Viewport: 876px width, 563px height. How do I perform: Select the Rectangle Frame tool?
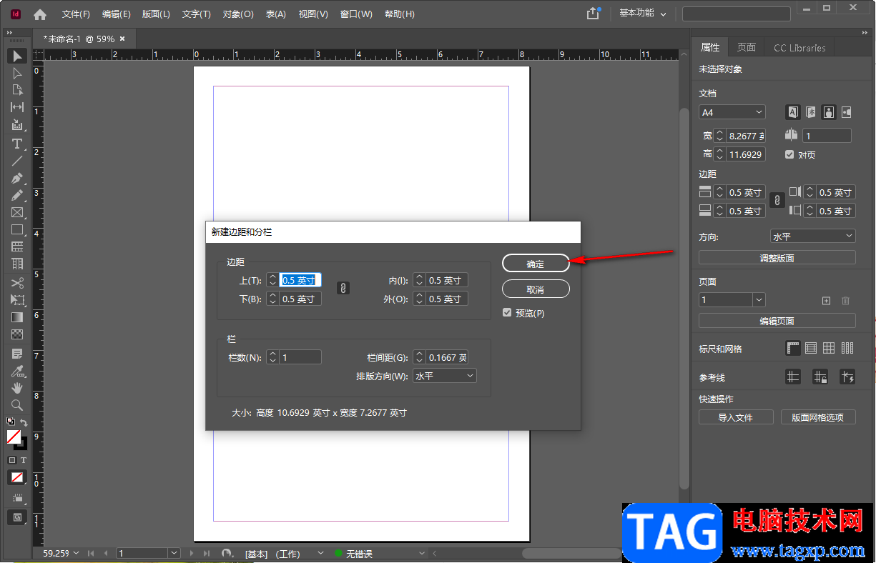click(x=17, y=212)
